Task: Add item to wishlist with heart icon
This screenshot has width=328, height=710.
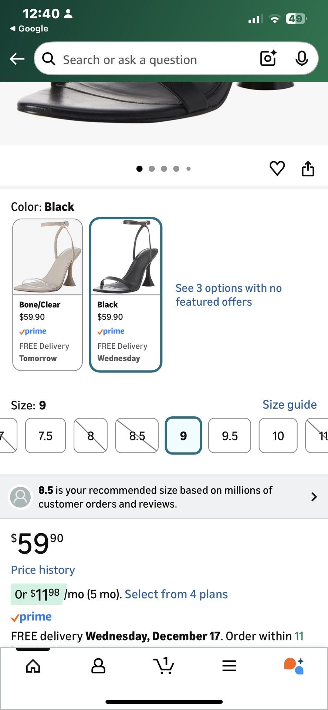Action: click(x=277, y=169)
